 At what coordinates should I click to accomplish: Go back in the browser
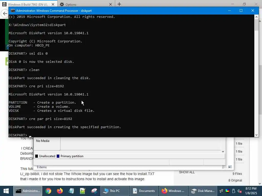(x=5, y=14)
